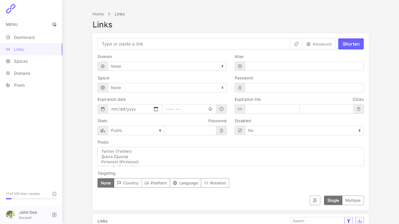Open the Disabled dropdown
This screenshot has width=399, height=224.
(x=304, y=130)
